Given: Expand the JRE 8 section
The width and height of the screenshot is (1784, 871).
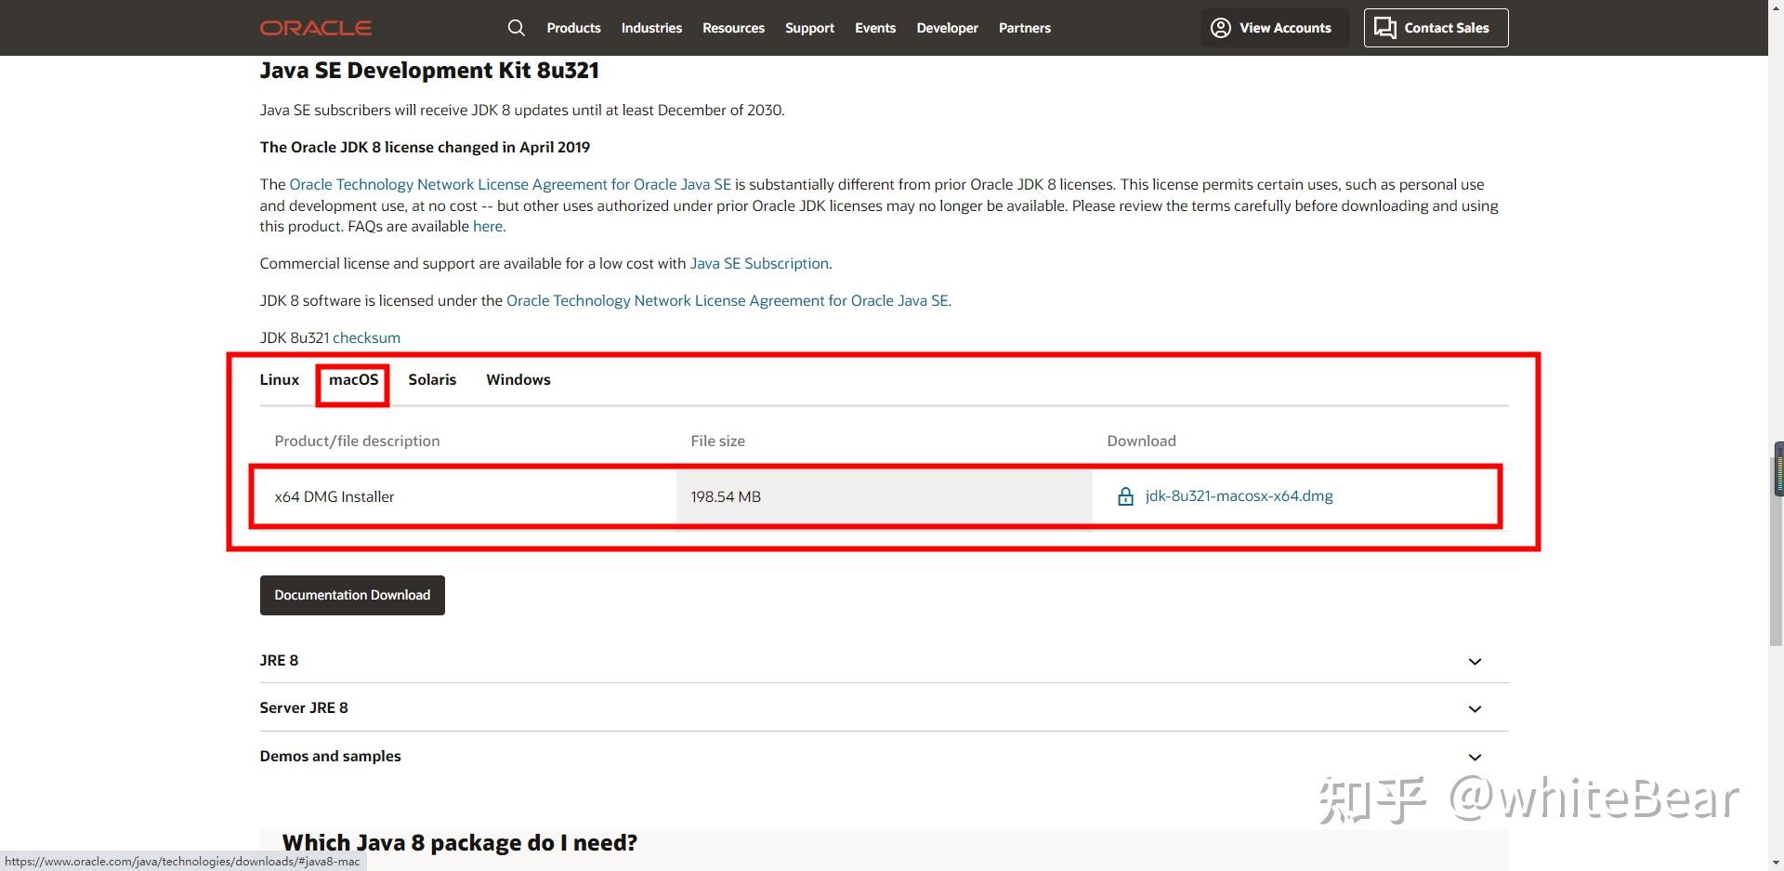Looking at the screenshot, I should [x=884, y=660].
